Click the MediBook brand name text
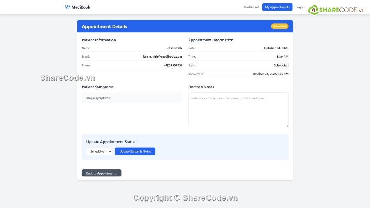370x208 pixels. coord(81,7)
